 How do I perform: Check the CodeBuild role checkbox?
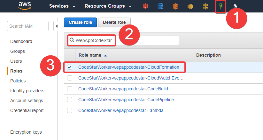pos(70,89)
